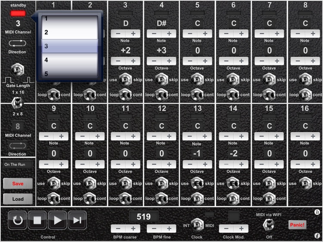323x242 pixels.
Task: Toggle the INT/MIDI Clock switch
Action: pos(197,225)
